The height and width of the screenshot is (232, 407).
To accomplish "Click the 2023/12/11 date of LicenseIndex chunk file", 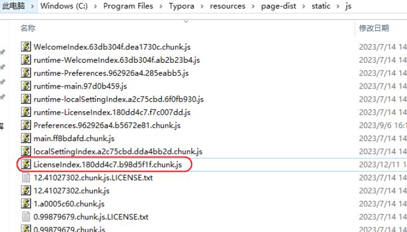I will pos(383,164).
